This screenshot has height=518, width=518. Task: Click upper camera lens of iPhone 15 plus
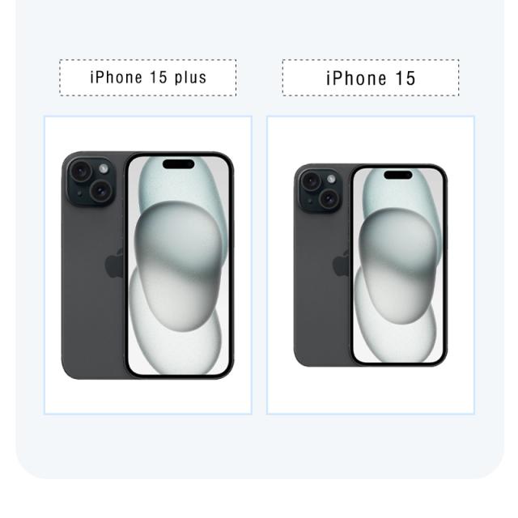pyautogui.click(x=81, y=171)
